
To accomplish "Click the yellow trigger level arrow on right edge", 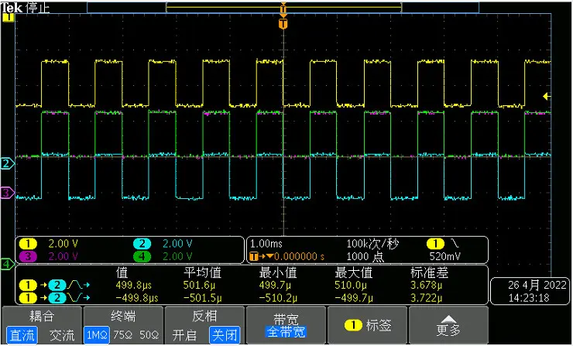I will pos(547,97).
